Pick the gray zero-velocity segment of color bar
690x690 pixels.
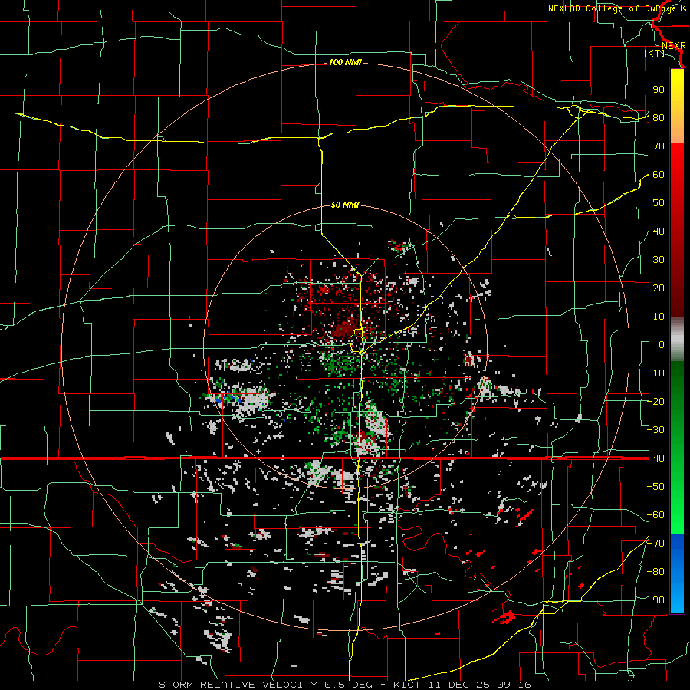(x=677, y=340)
